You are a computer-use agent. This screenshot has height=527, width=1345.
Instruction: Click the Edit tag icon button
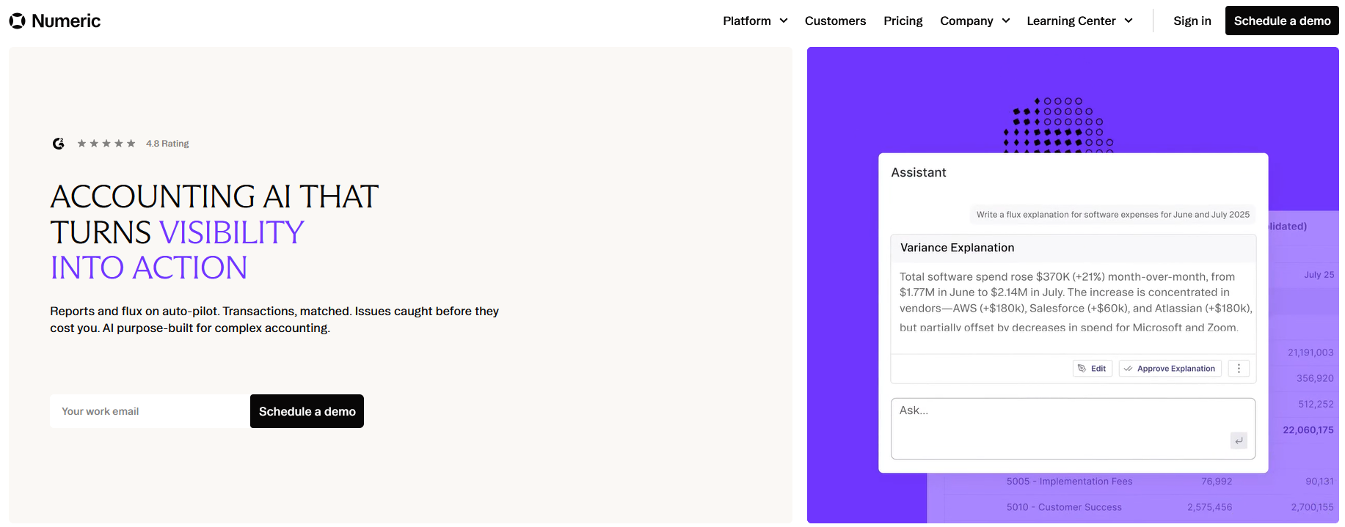coord(1093,369)
